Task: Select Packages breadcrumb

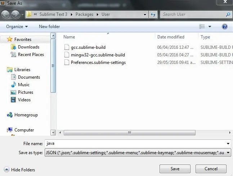Action: coord(84,14)
